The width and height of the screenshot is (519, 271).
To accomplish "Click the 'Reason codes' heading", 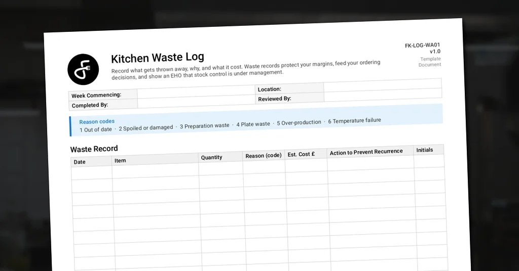I will 97,121.
